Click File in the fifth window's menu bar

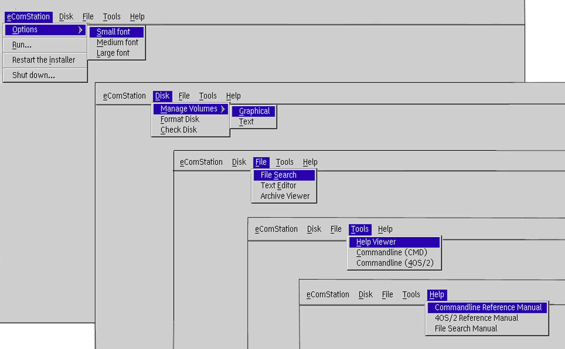[x=387, y=295]
